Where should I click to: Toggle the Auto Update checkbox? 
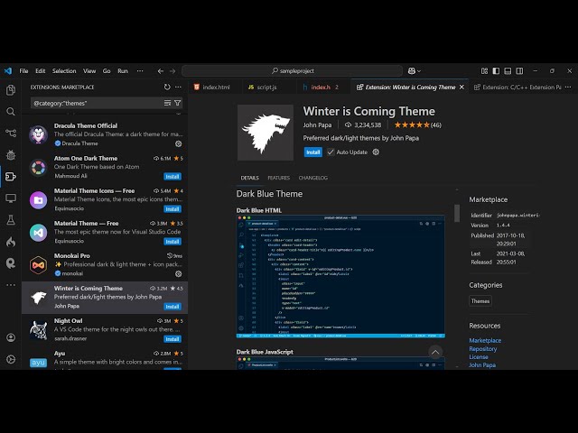click(331, 152)
